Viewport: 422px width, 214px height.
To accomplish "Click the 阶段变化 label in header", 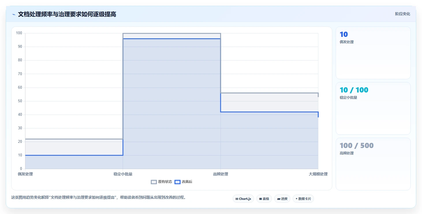I will [x=403, y=14].
